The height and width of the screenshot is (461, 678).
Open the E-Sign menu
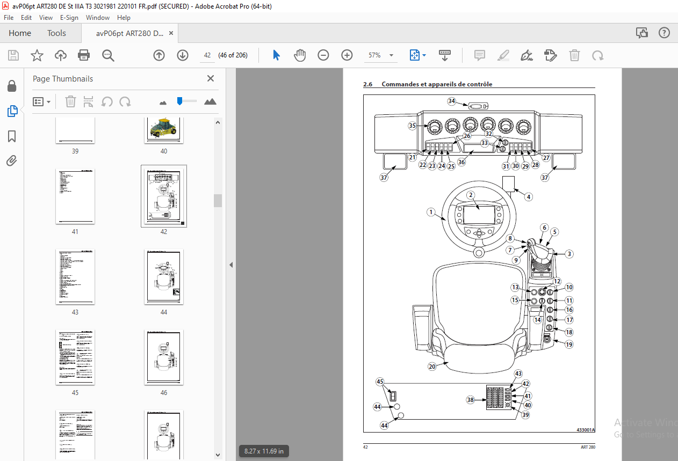(x=69, y=18)
